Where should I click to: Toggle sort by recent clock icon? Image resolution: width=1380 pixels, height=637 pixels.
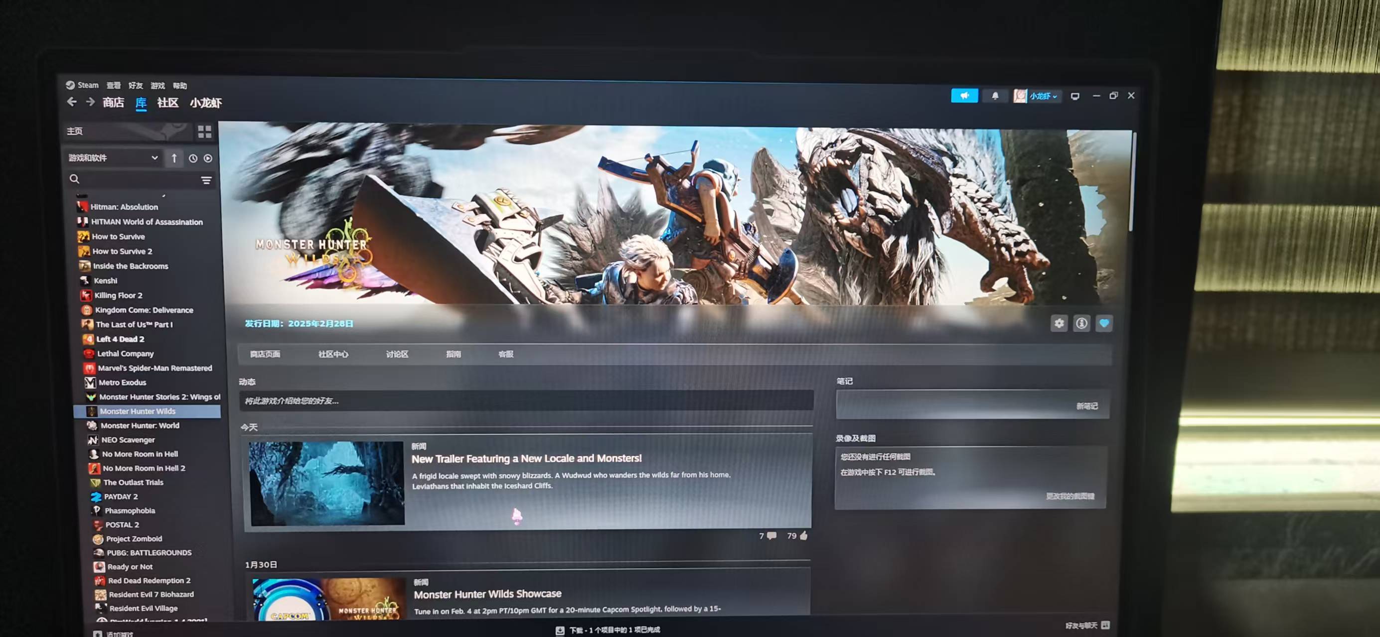(x=193, y=158)
